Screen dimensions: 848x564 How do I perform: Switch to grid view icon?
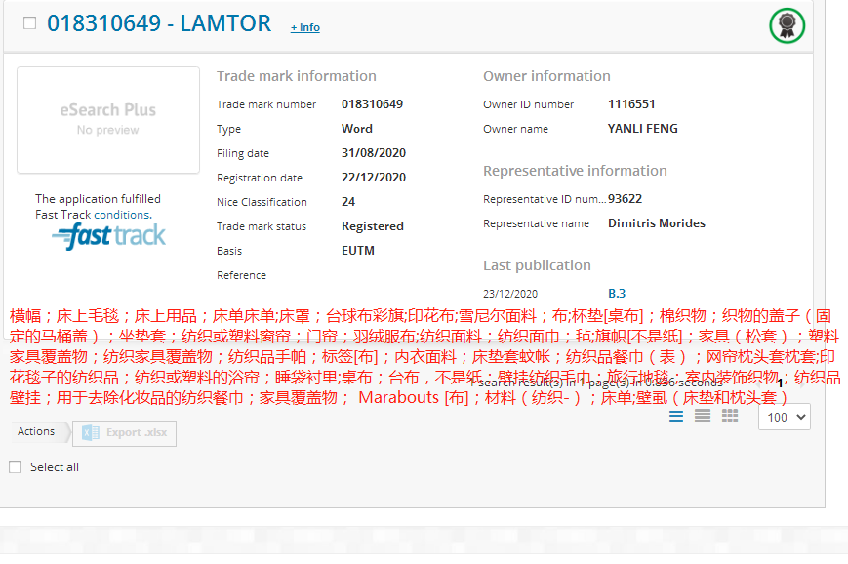tap(730, 416)
